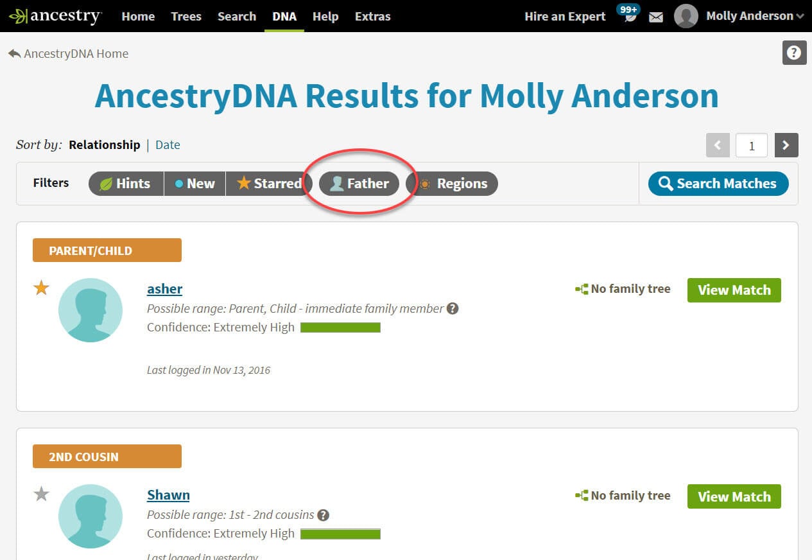Open Shawn's match profile link
The width and height of the screenshot is (812, 560).
[x=168, y=494]
